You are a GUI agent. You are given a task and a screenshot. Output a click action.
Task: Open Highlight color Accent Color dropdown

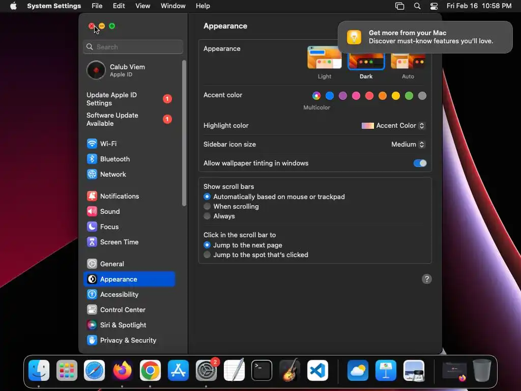coord(393,126)
